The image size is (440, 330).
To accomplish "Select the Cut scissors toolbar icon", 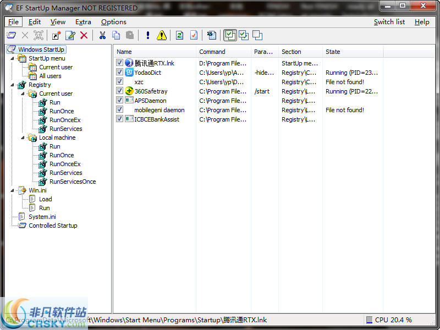I will click(102, 35).
